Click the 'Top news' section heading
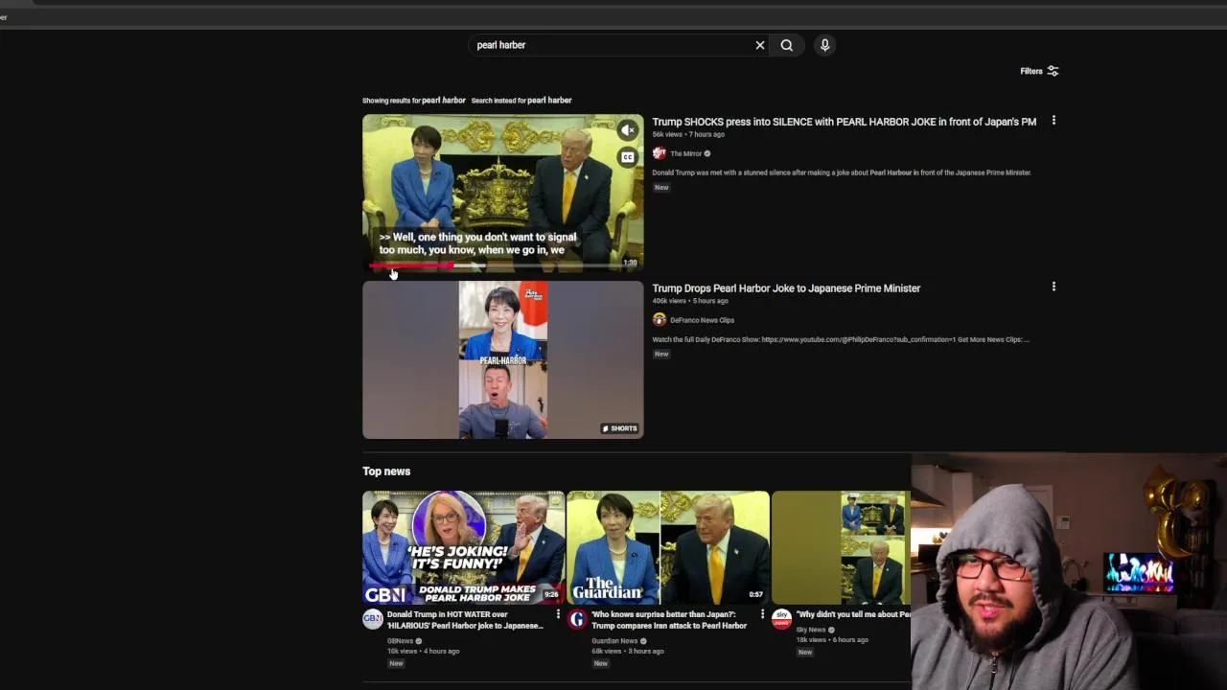 (386, 471)
